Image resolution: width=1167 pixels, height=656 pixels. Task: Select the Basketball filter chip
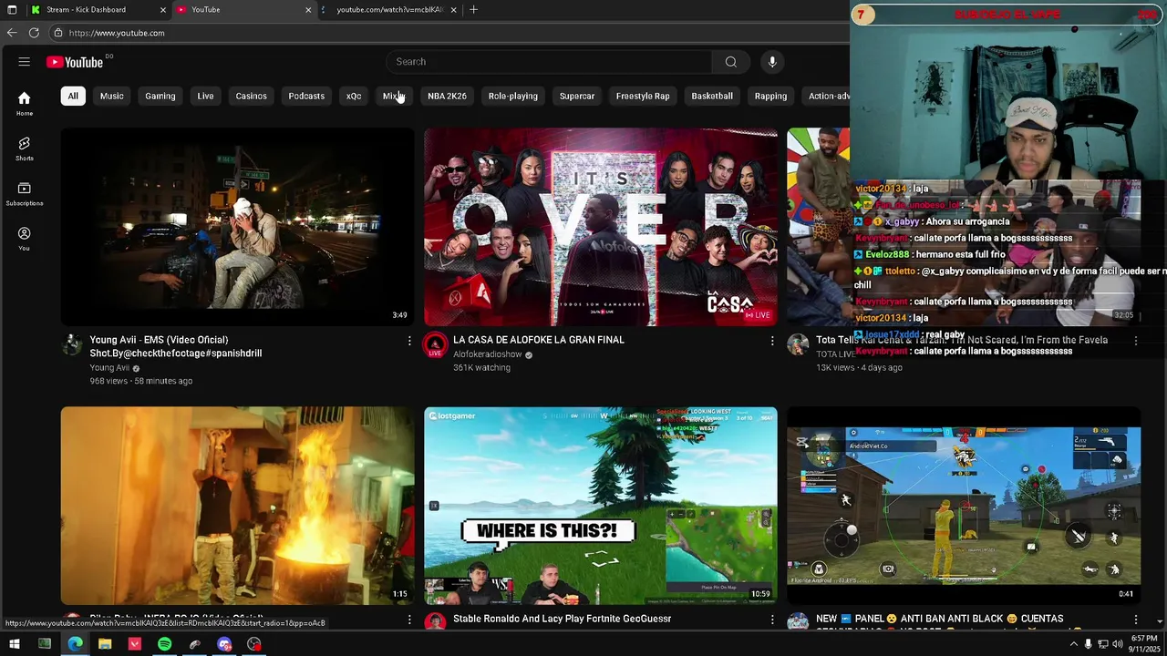pos(712,96)
